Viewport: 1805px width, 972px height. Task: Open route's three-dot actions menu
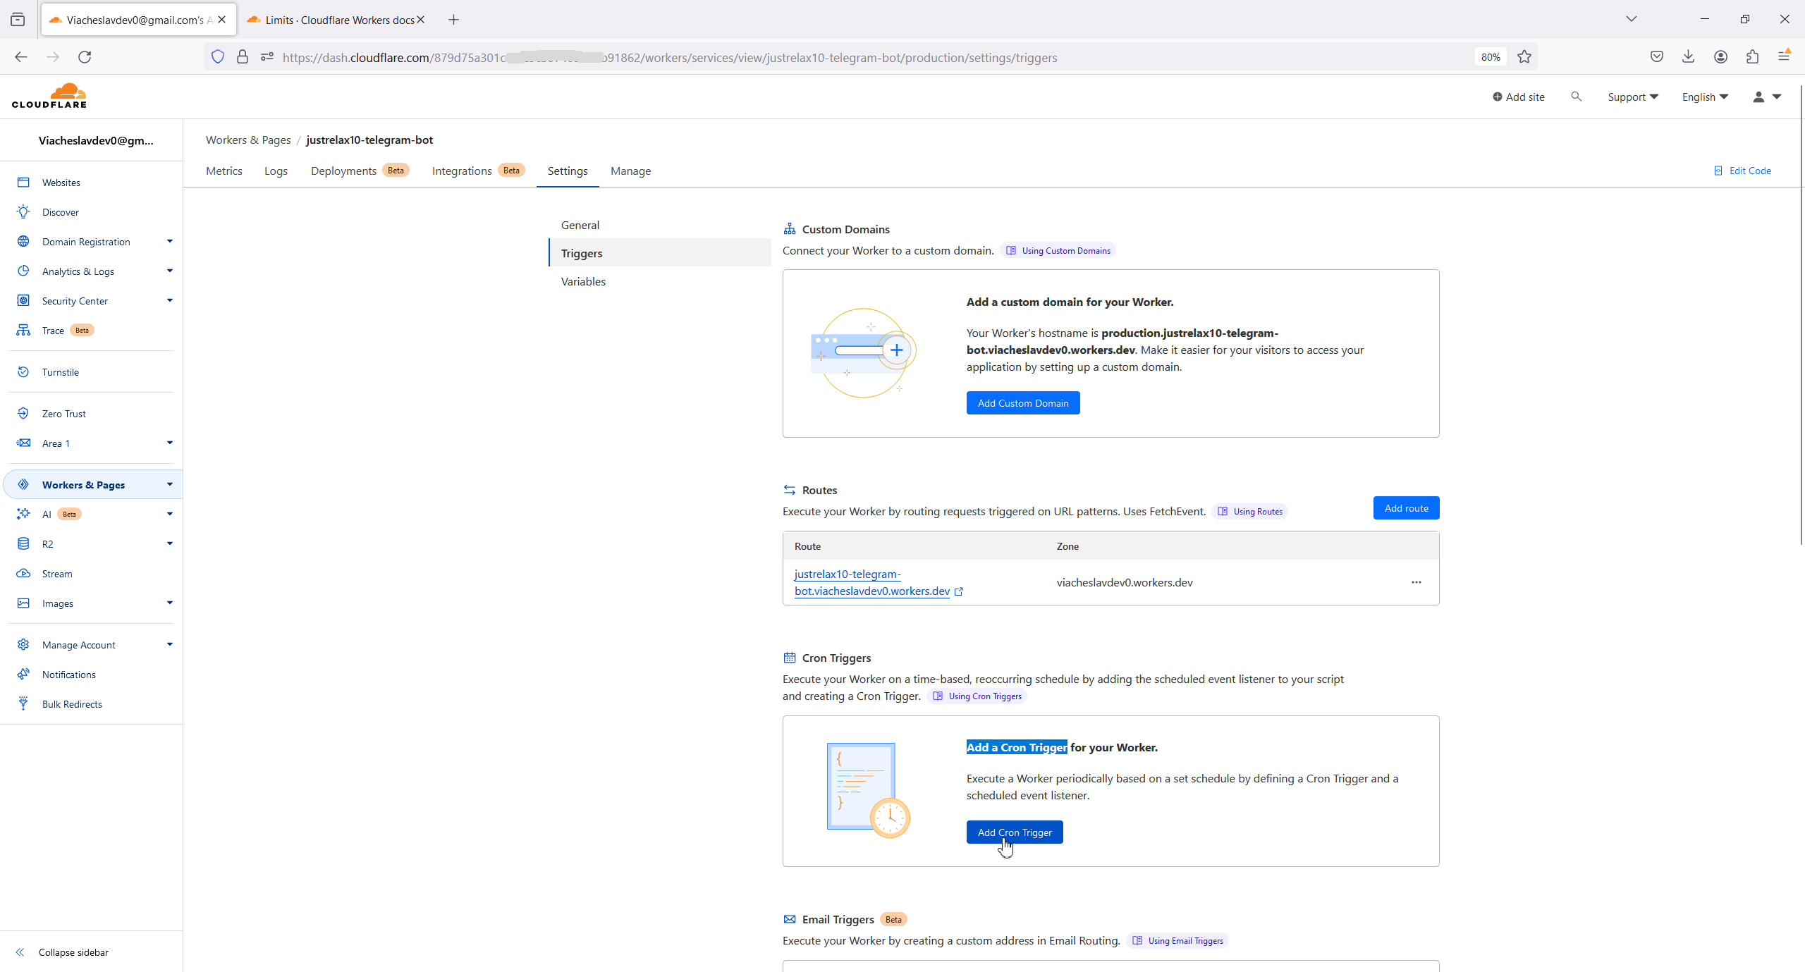pyautogui.click(x=1416, y=582)
